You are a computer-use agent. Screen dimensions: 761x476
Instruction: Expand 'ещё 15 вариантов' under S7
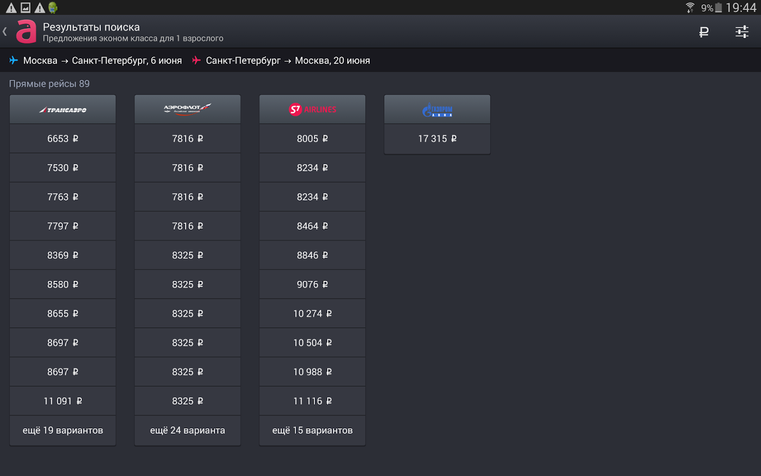pyautogui.click(x=312, y=431)
